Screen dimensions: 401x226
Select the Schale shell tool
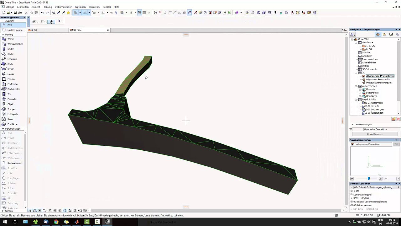click(x=13, y=69)
